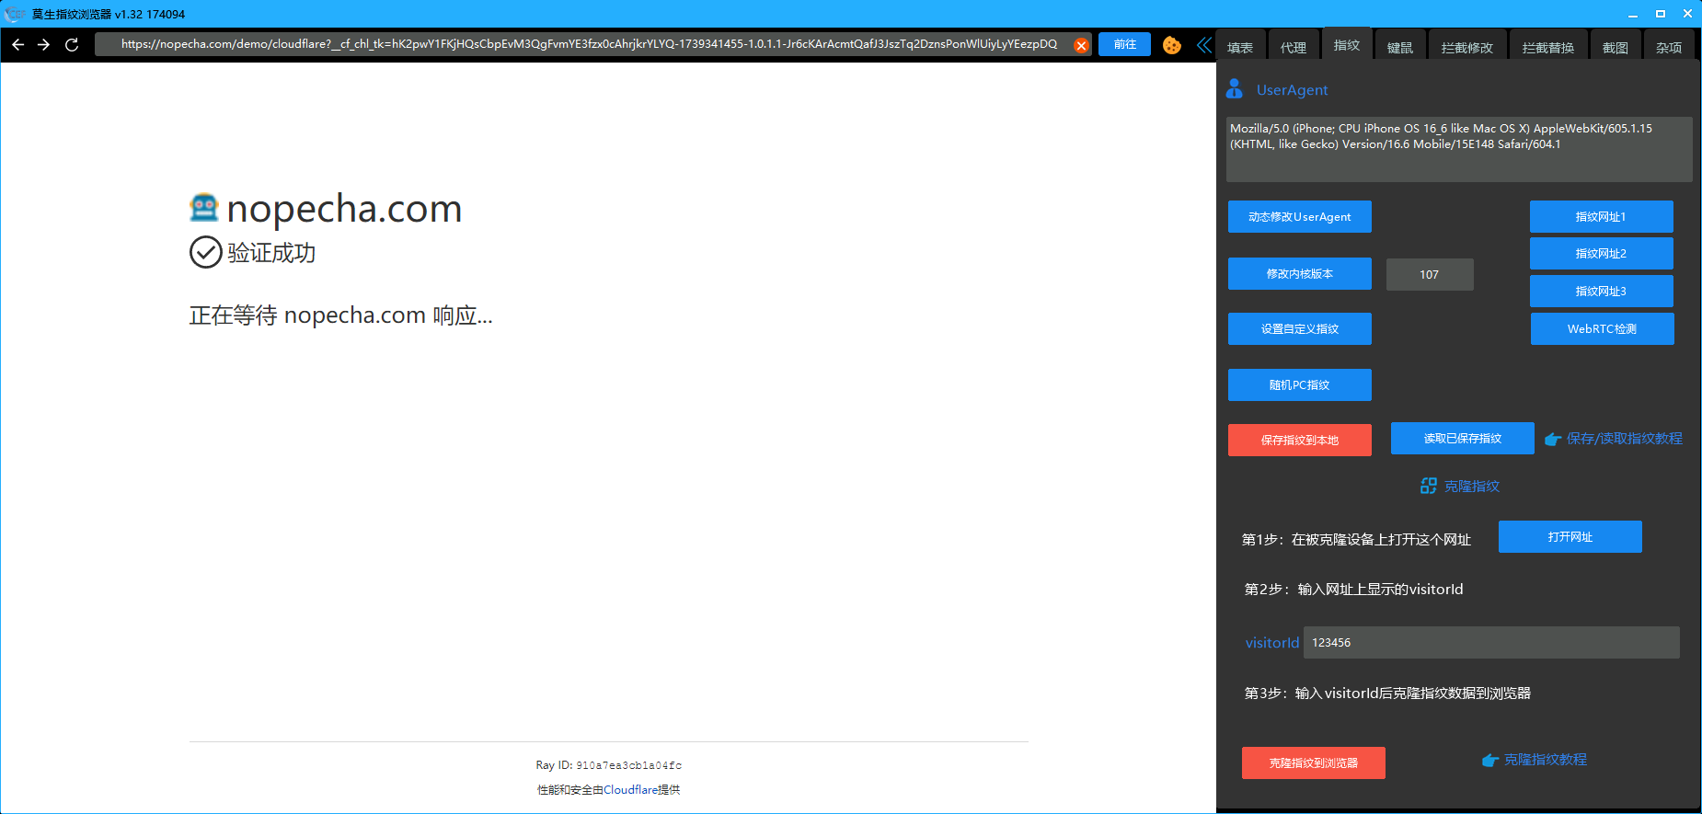The image size is (1702, 814).
Task: Open the 拦截修改 tab
Action: click(1467, 48)
